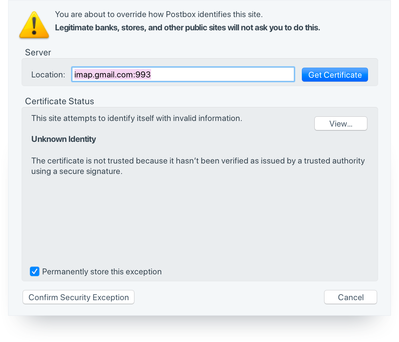Cancel the security exception dialog
This screenshot has width=399, height=342.
350,297
